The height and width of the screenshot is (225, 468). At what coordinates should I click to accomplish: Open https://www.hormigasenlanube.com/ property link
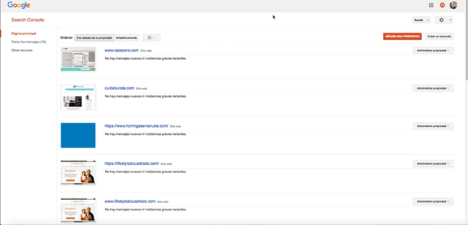pyautogui.click(x=136, y=126)
